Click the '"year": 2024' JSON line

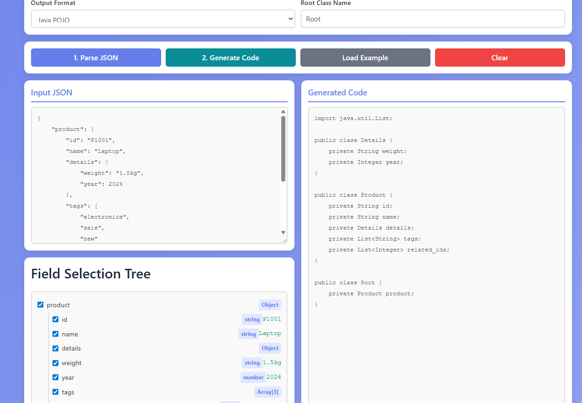101,184
